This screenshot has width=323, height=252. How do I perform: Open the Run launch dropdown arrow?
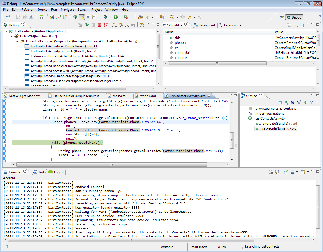click(121, 17)
